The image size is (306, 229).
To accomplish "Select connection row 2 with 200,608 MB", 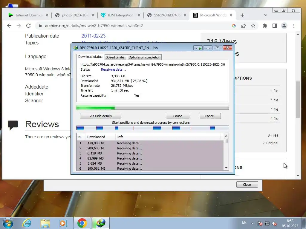I will point(150,148).
